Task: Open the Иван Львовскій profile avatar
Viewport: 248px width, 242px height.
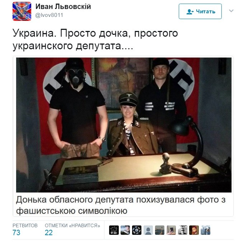Action: point(22,12)
